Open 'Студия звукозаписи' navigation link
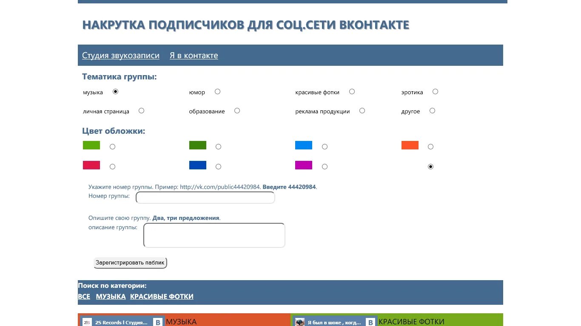The height and width of the screenshot is (326, 581). (x=121, y=56)
